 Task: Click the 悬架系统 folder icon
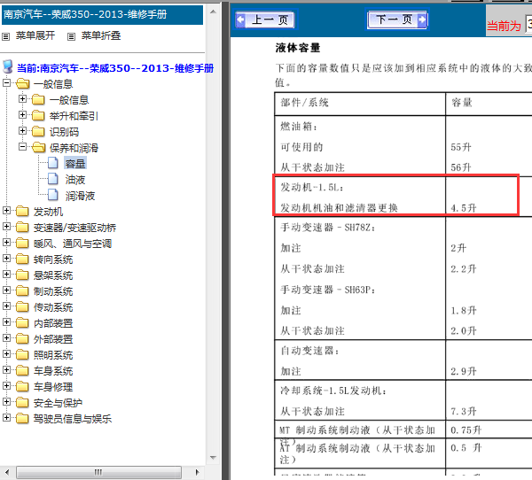tap(22, 275)
